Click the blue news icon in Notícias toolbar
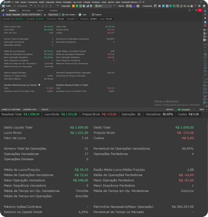 tap(134, 6)
